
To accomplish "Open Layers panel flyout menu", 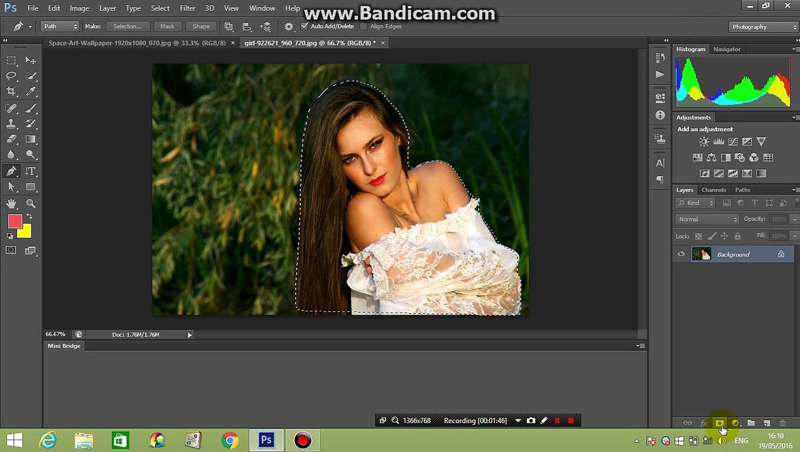I will 795,190.
